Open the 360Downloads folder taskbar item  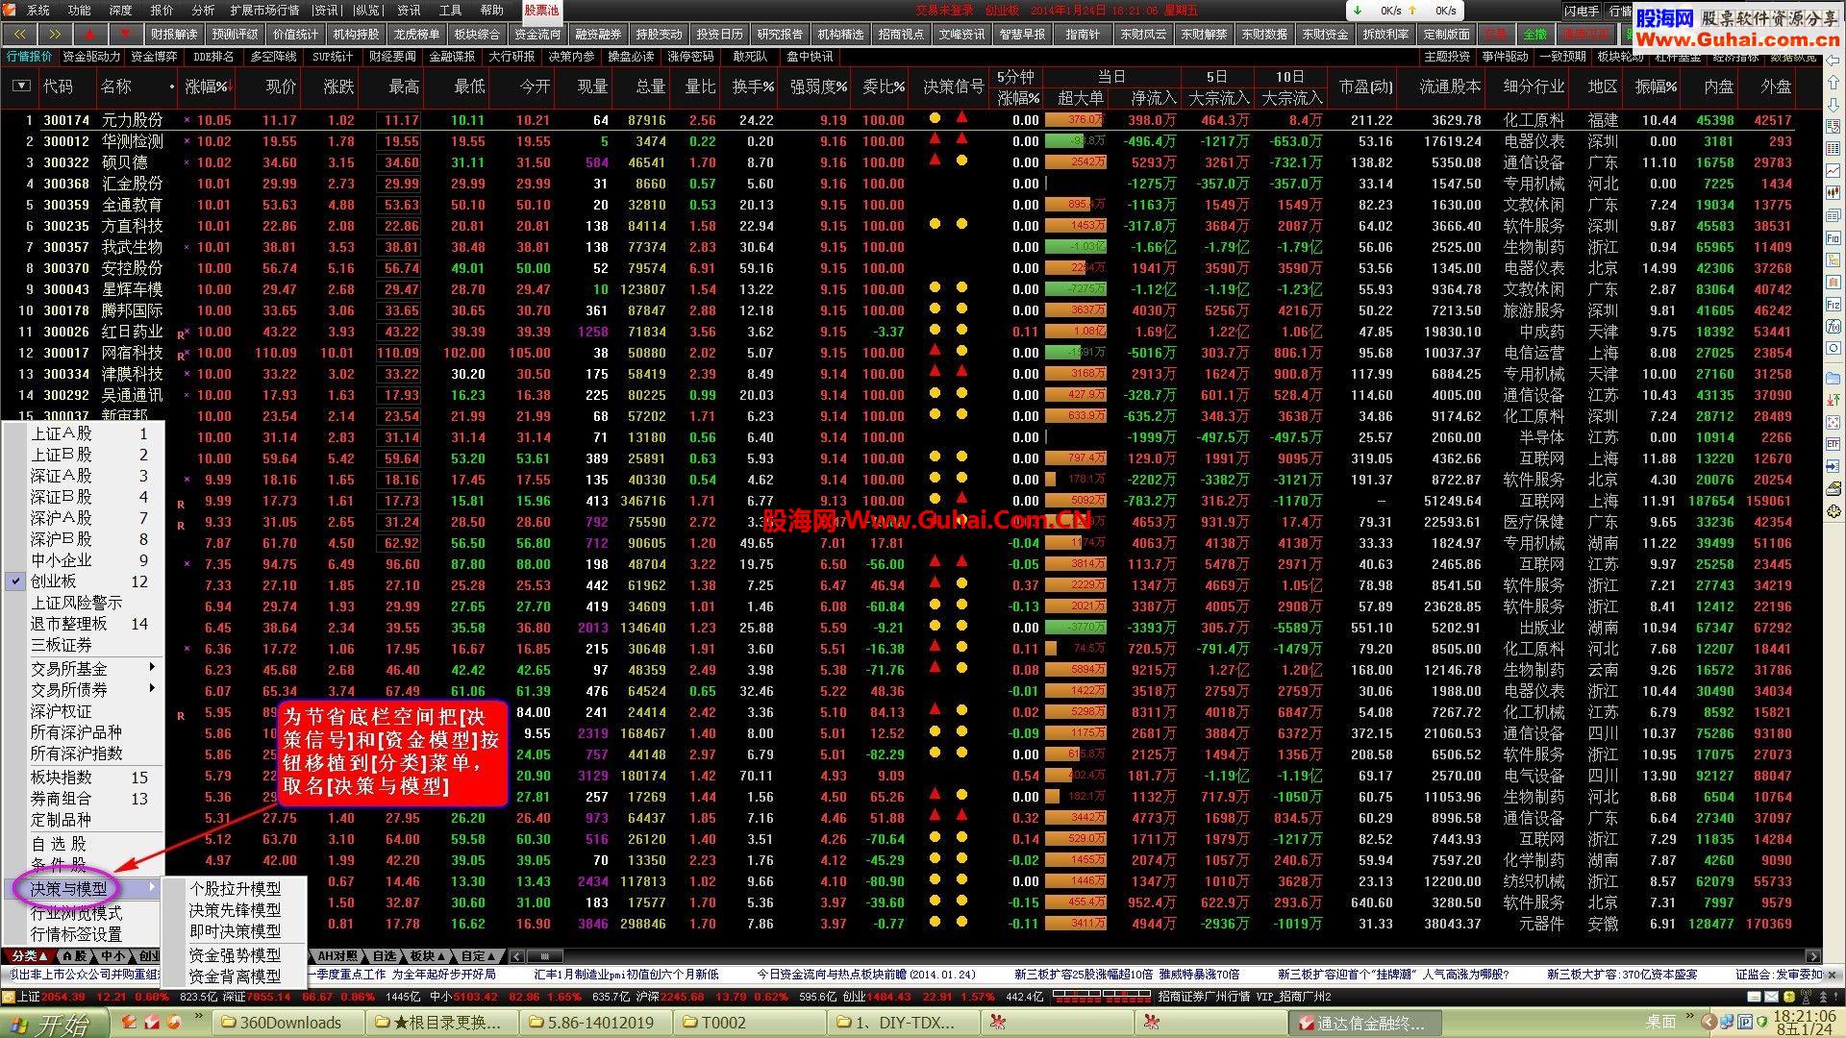(287, 1023)
